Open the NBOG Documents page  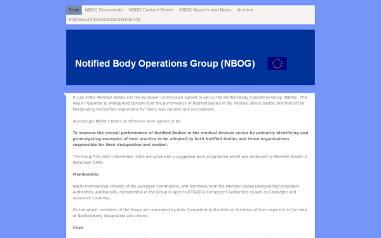[104, 10]
